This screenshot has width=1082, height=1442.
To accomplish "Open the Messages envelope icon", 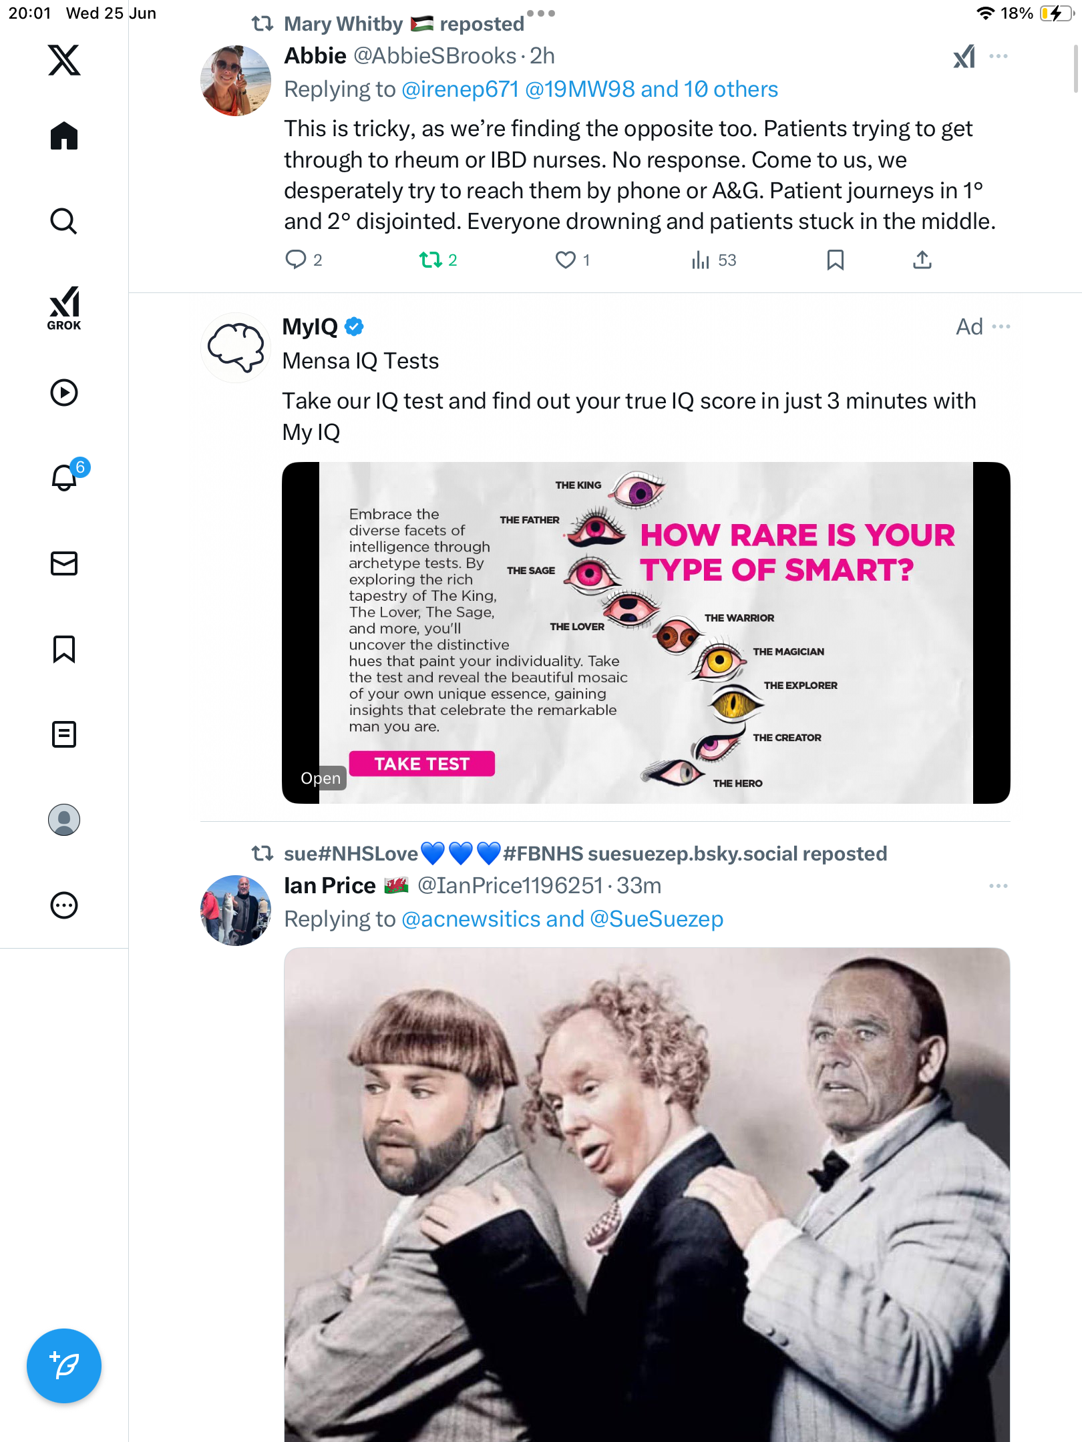I will pyautogui.click(x=64, y=563).
